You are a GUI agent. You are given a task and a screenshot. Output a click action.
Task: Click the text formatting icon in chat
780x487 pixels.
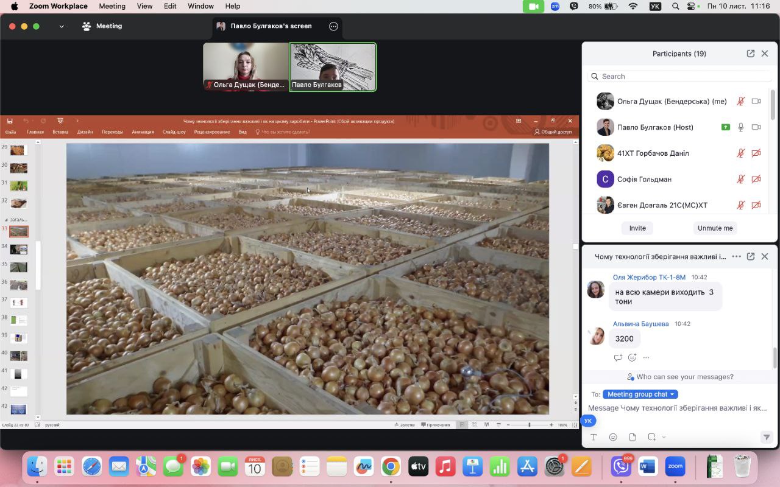point(594,437)
